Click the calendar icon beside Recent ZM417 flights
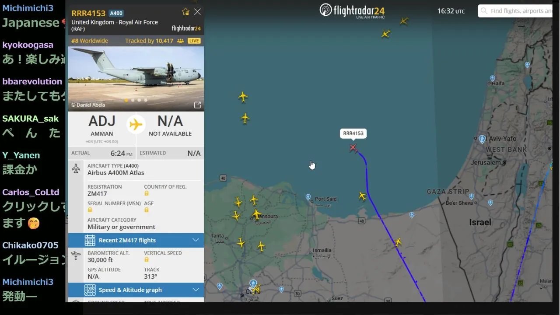This screenshot has height=315, width=560. click(x=90, y=240)
